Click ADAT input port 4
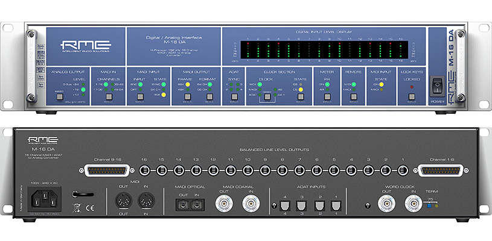Viewport: 492px width, 241px height. 286,205
